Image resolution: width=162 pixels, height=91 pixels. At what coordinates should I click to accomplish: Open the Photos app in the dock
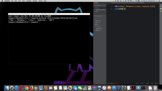click(70, 88)
